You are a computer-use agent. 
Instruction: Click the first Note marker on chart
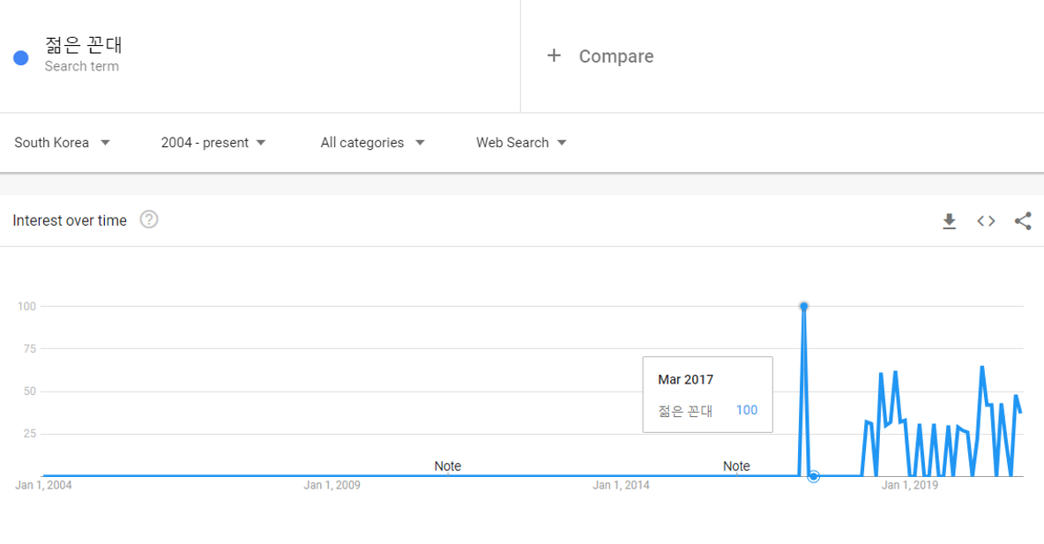[448, 466]
